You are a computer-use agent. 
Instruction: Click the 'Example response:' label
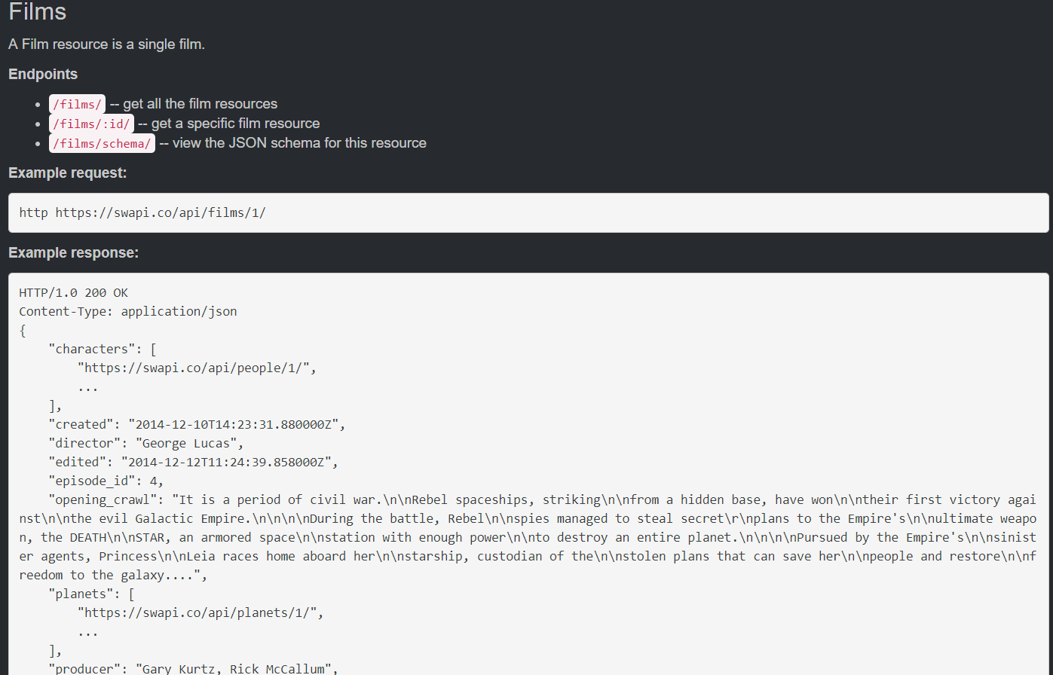click(74, 252)
